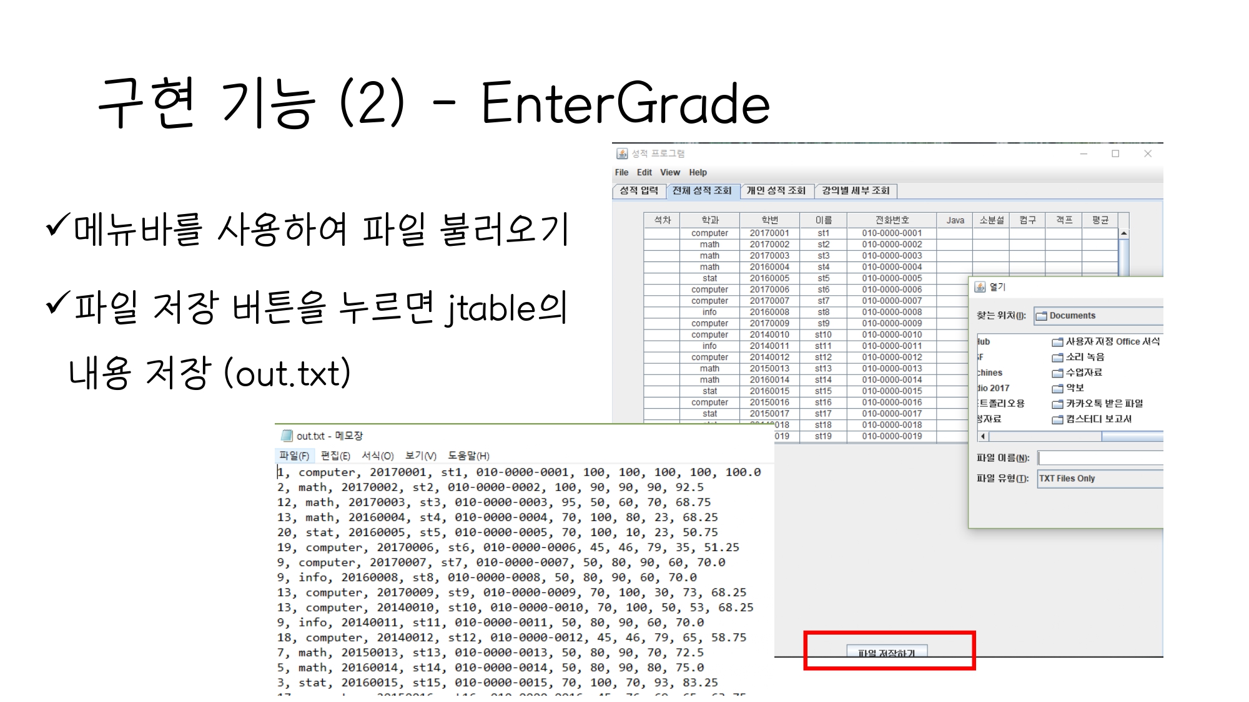
Task: Switch to the 개인 성적 조회 tab
Action: click(x=776, y=191)
